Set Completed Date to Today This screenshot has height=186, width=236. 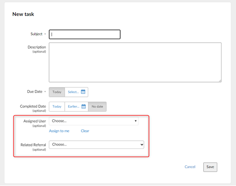coord(57,106)
